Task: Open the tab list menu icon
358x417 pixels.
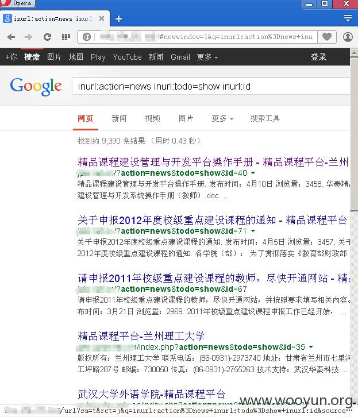Action: click(x=348, y=18)
